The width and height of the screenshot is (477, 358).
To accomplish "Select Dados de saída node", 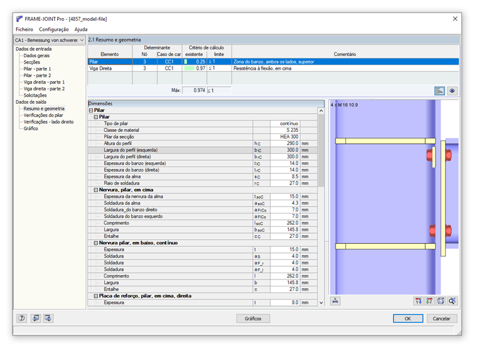I will (31, 102).
